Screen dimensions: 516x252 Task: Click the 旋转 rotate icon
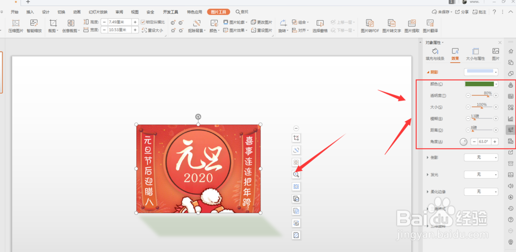(x=283, y=23)
